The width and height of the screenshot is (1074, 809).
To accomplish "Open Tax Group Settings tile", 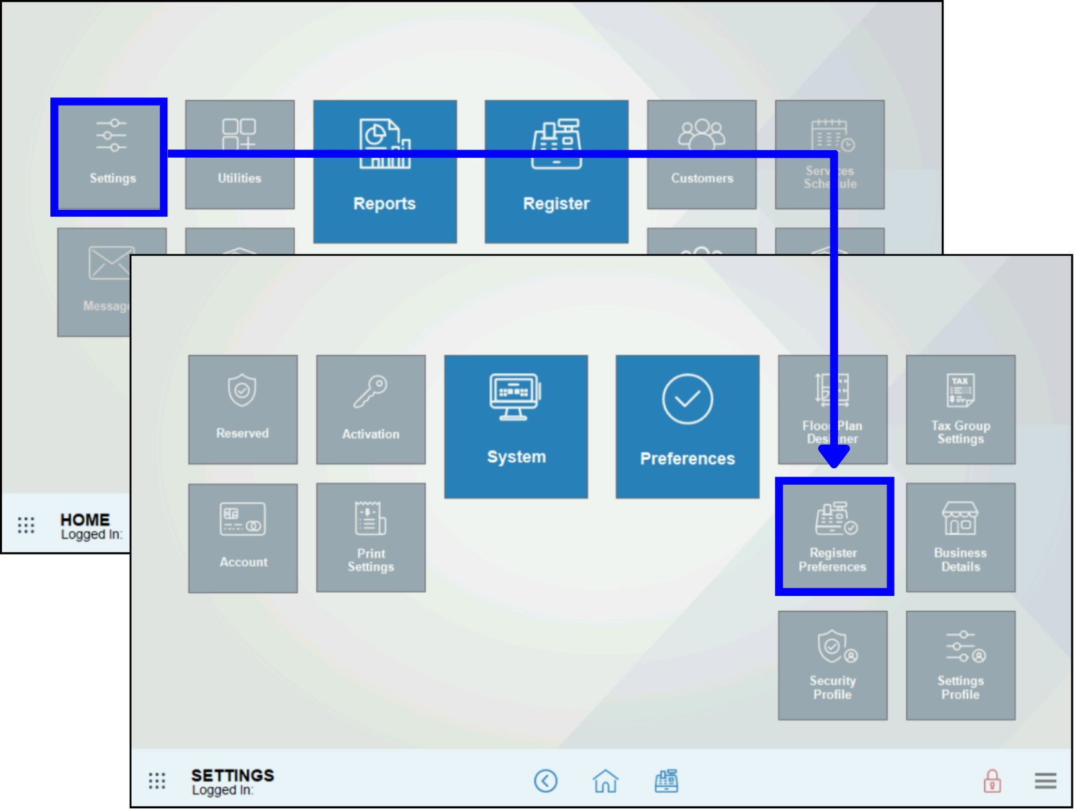I will click(960, 410).
